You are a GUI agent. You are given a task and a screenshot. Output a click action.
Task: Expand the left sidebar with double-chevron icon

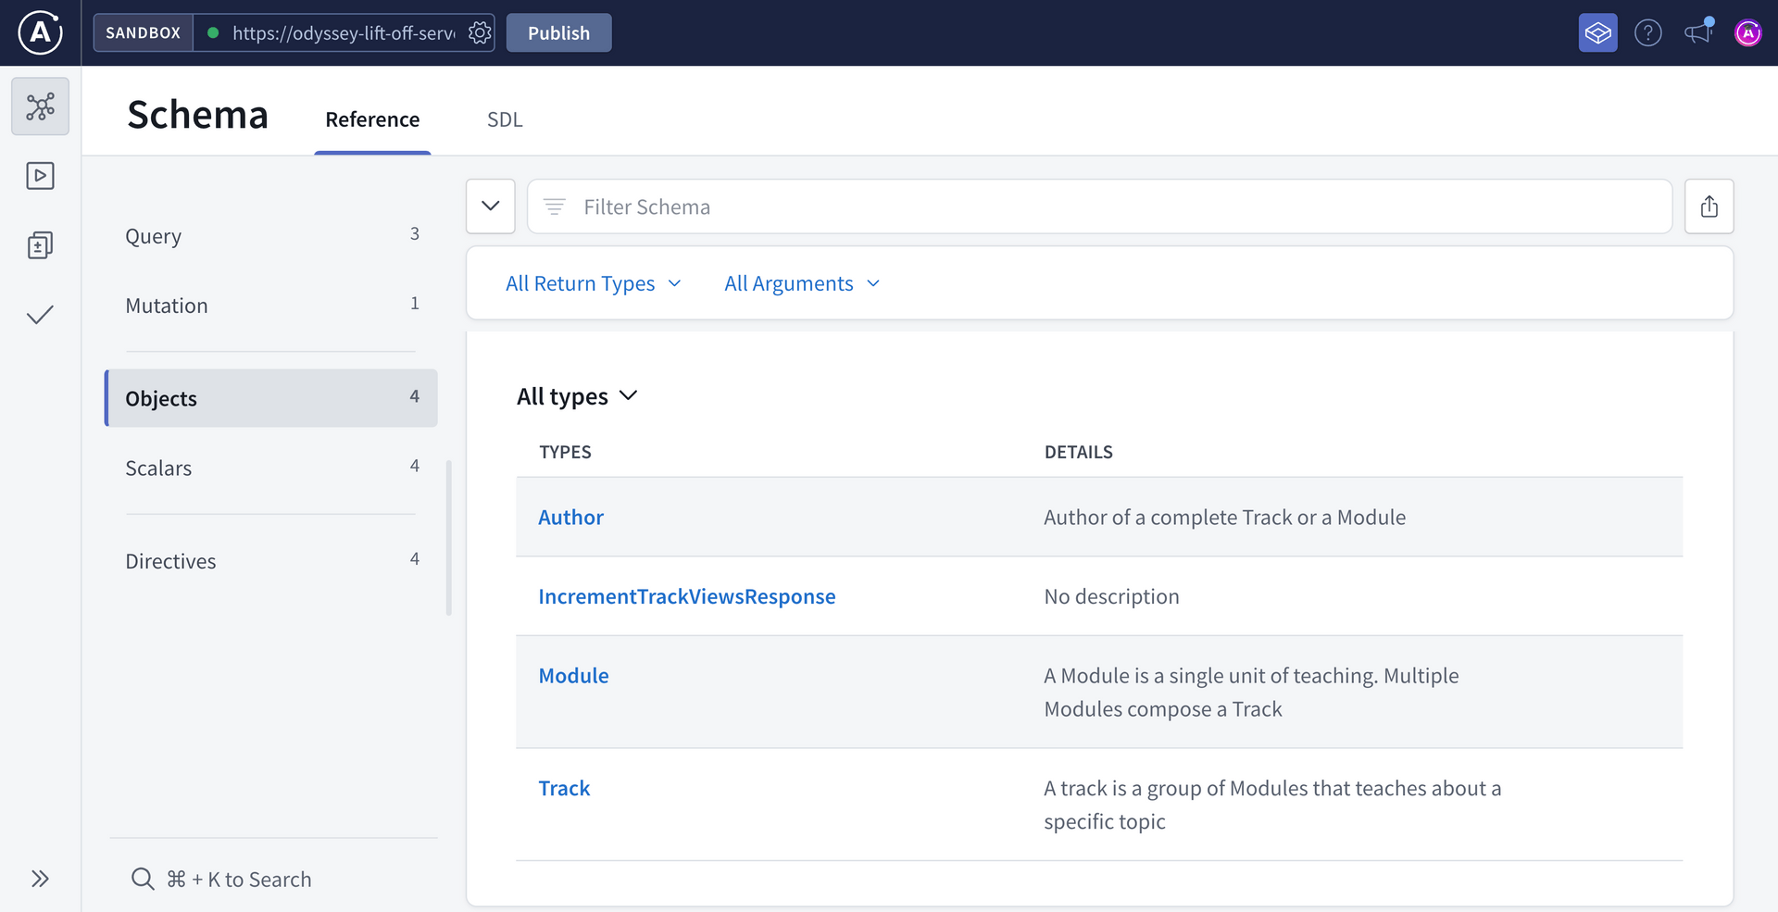click(40, 879)
